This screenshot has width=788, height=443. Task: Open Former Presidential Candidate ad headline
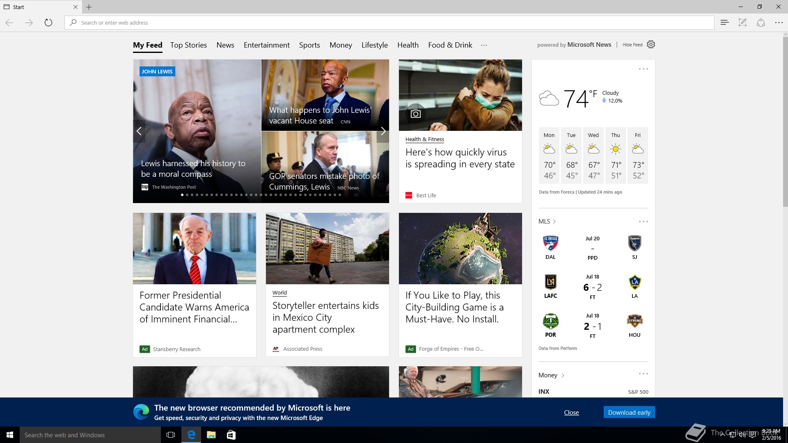[x=194, y=307]
